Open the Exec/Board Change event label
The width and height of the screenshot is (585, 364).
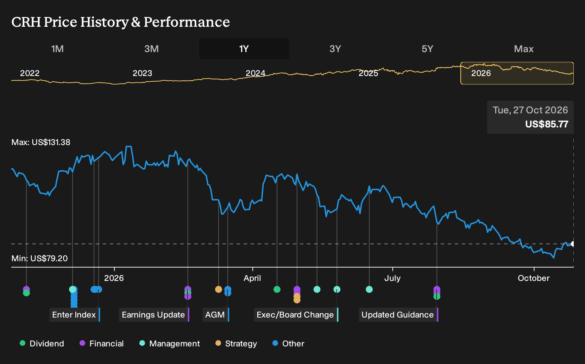pos(296,315)
